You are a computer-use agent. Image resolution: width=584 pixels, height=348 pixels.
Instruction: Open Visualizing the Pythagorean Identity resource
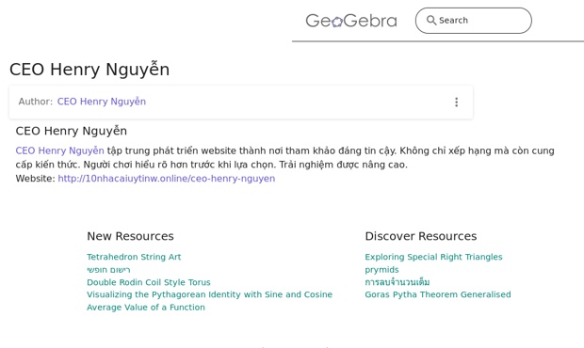[x=209, y=294]
